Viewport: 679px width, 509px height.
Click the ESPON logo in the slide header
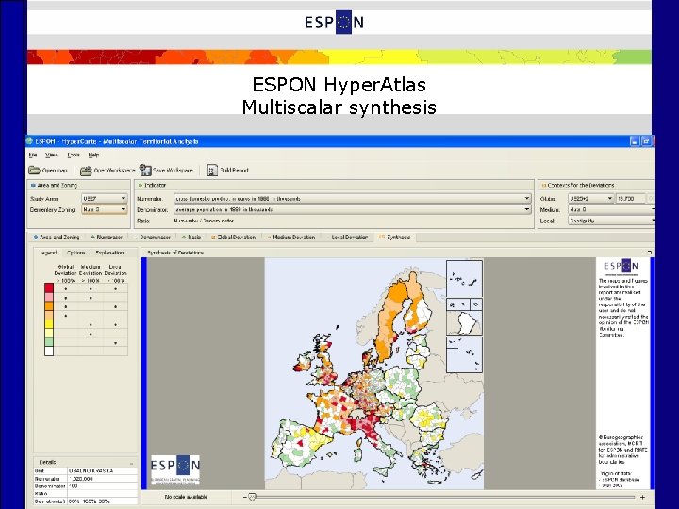click(x=334, y=22)
